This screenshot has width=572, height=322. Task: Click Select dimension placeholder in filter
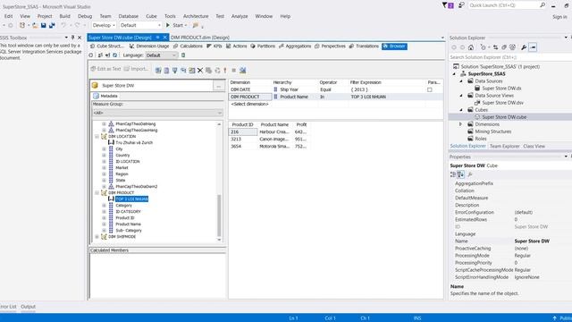pos(249,104)
